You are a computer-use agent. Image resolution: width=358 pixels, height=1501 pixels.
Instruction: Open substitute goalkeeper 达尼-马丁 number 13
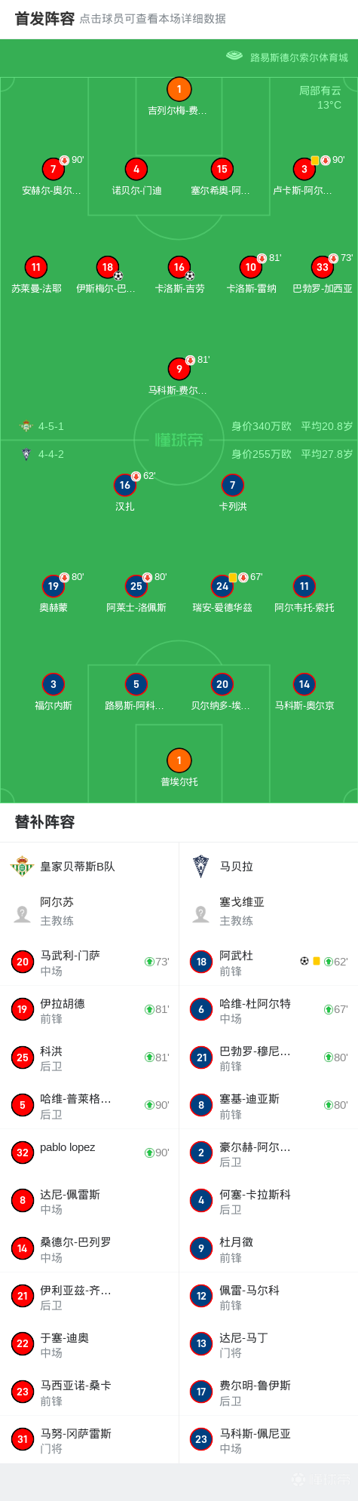(268, 1343)
